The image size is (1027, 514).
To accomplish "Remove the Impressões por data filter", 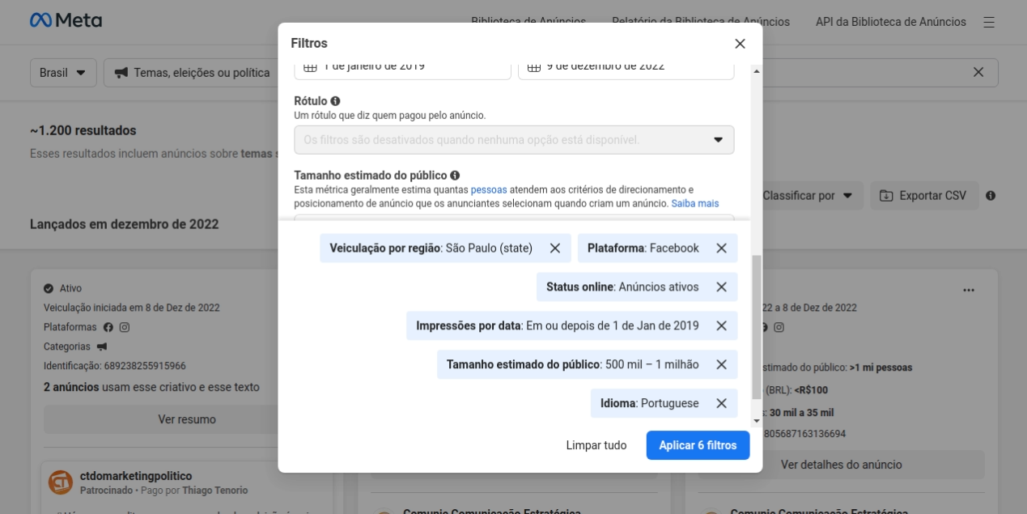I will 721,326.
